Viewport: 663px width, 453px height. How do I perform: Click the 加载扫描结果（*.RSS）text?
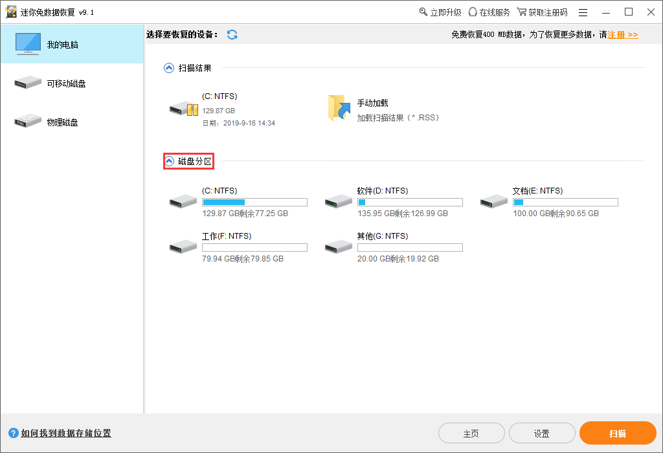[x=398, y=118]
